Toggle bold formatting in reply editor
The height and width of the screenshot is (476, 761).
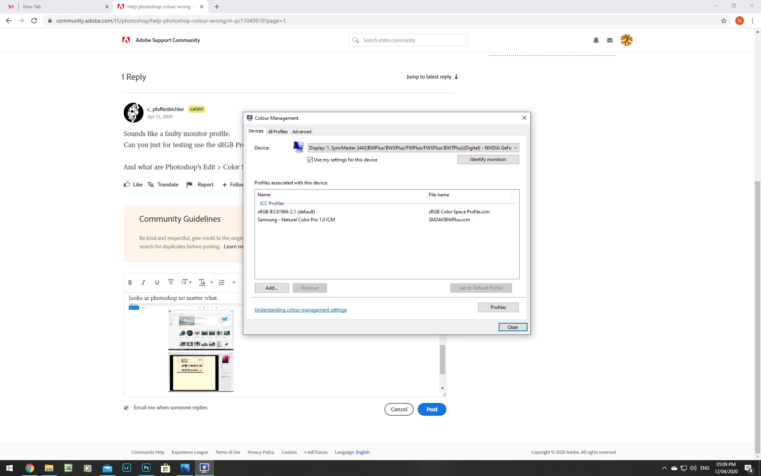click(x=130, y=282)
